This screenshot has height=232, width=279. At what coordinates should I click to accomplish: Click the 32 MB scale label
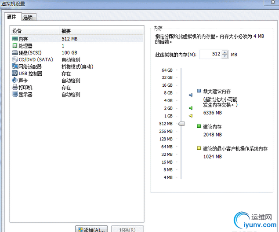coord(167,154)
